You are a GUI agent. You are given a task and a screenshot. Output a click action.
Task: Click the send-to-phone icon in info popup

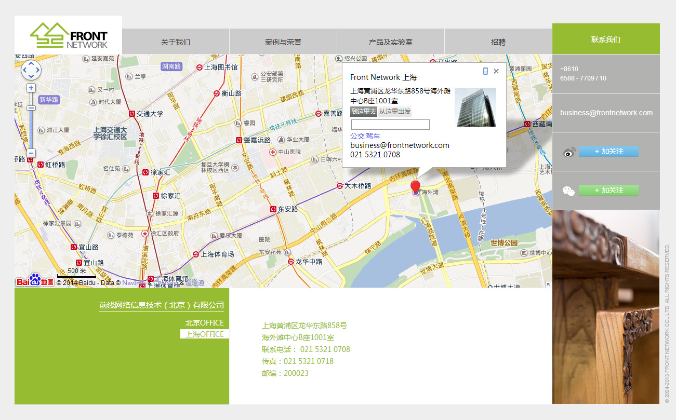[485, 72]
